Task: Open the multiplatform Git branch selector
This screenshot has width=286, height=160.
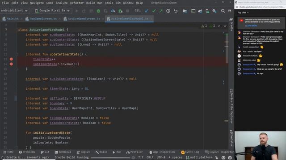Action: (x=199, y=157)
